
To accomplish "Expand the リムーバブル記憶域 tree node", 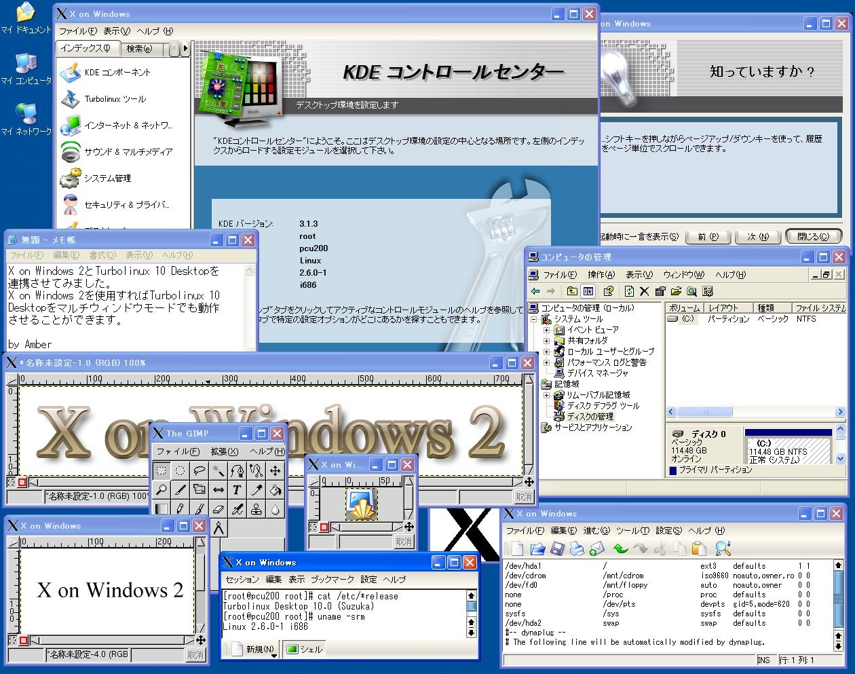I will pyautogui.click(x=547, y=395).
